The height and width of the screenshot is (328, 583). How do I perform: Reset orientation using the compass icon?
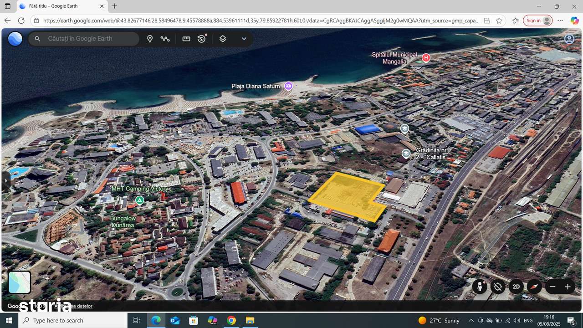point(534,287)
